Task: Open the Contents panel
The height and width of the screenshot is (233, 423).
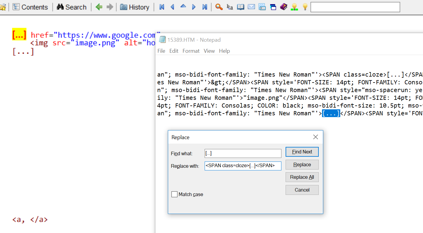Action: [30, 7]
